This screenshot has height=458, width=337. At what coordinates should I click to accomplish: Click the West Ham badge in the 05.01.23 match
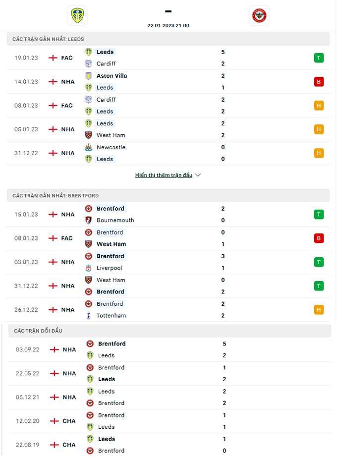[x=89, y=135]
